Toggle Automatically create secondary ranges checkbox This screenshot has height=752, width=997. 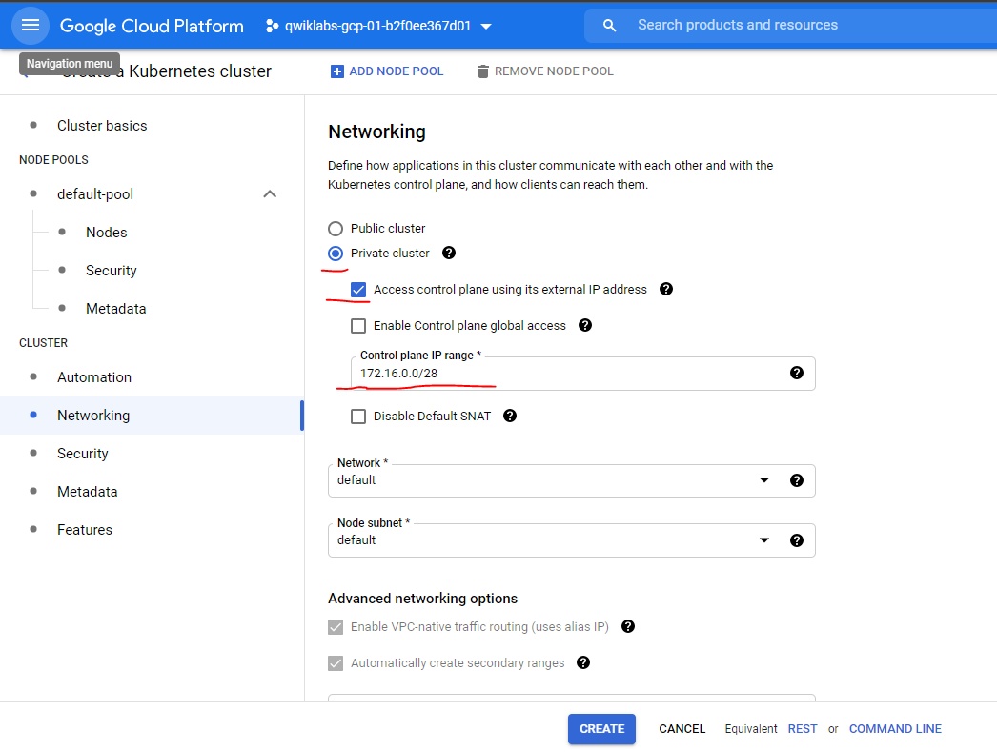336,663
